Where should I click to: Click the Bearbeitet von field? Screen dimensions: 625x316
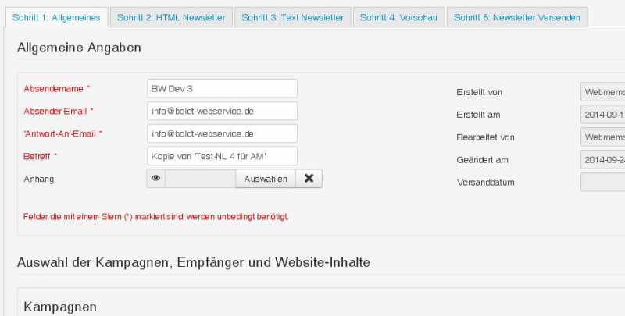coord(603,137)
